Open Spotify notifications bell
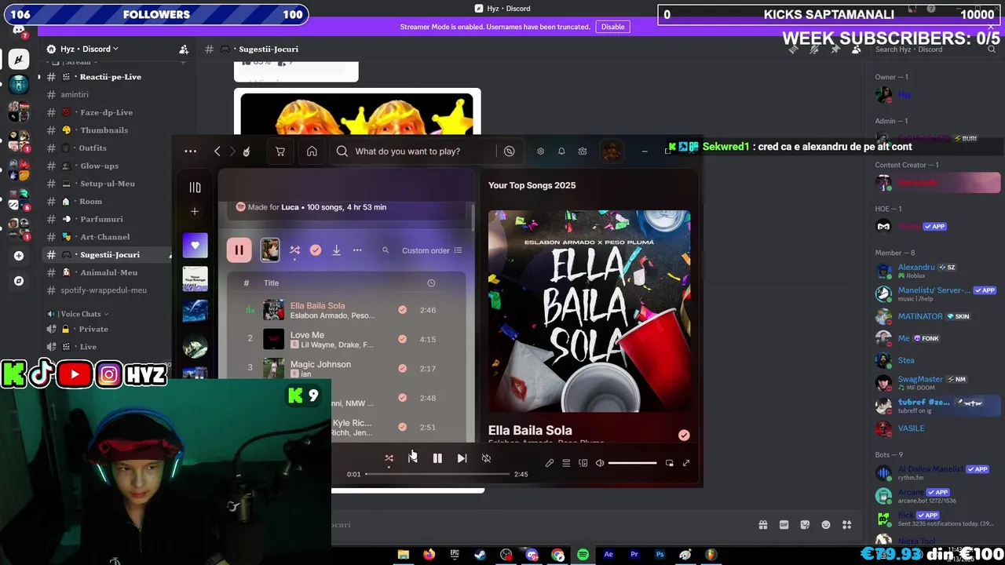Screen dimensions: 1005x565 coord(561,151)
